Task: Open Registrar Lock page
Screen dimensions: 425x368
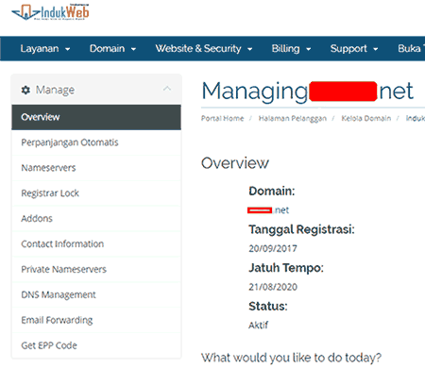Action: (96, 193)
